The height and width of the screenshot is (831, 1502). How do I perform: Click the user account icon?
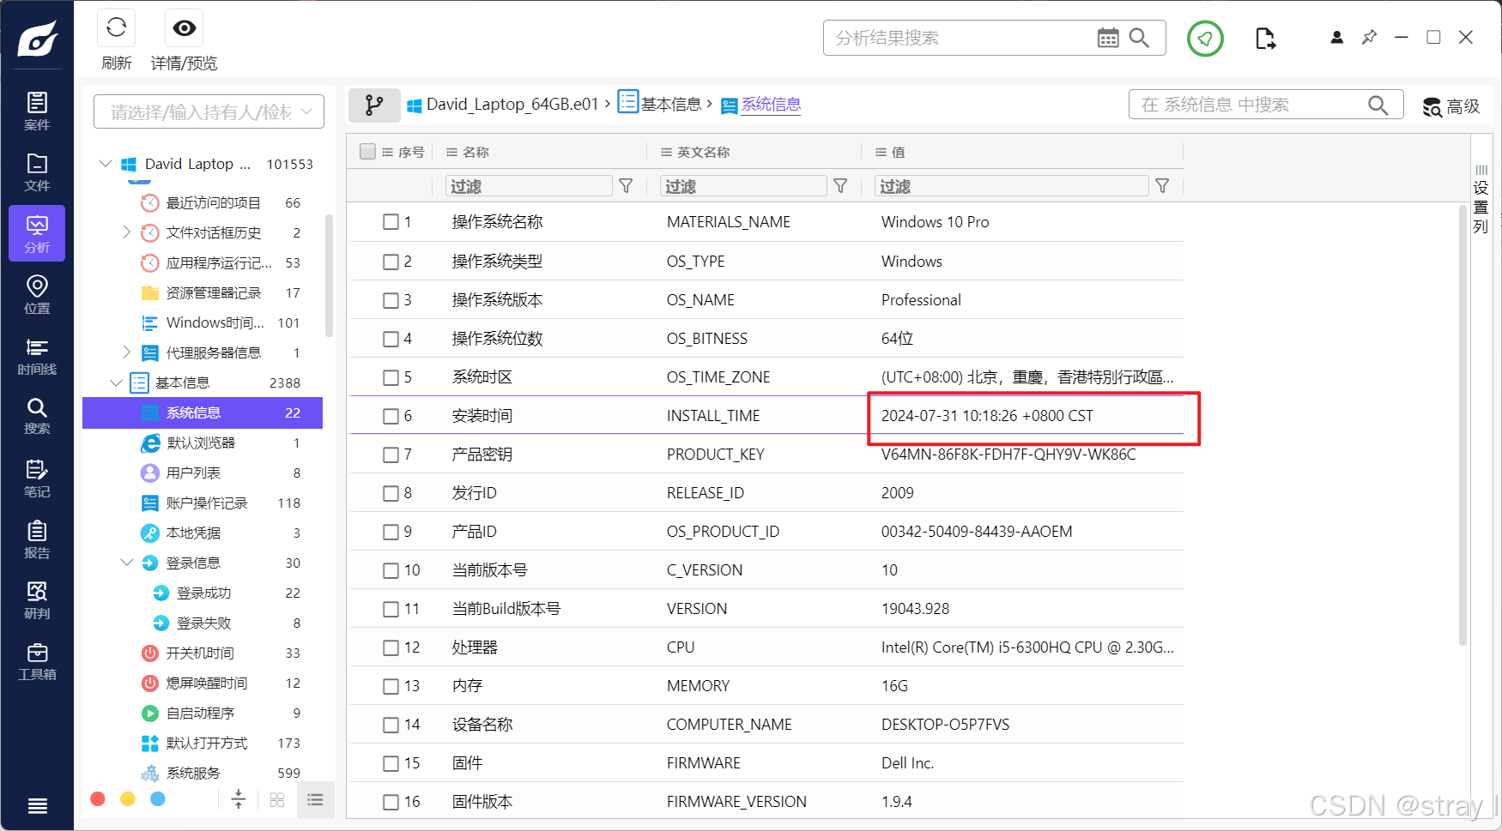[1336, 38]
